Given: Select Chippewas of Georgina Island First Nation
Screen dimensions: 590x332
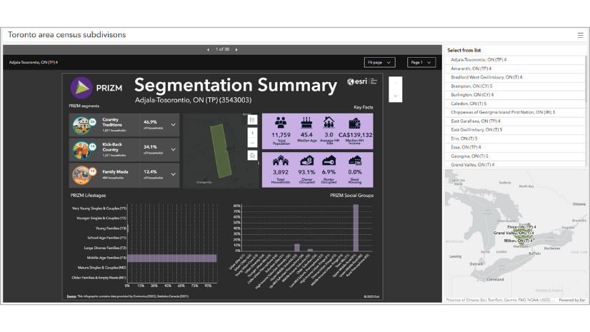Looking at the screenshot, I should click(x=515, y=112).
